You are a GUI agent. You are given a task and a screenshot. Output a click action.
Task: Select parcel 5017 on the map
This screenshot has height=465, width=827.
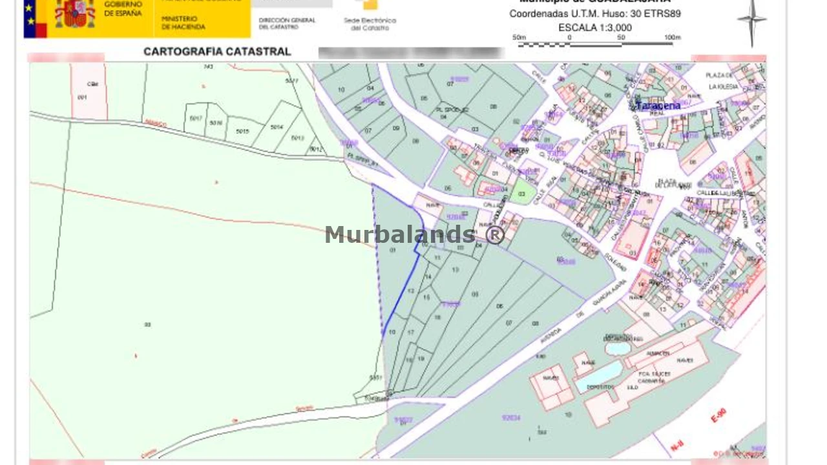(196, 119)
